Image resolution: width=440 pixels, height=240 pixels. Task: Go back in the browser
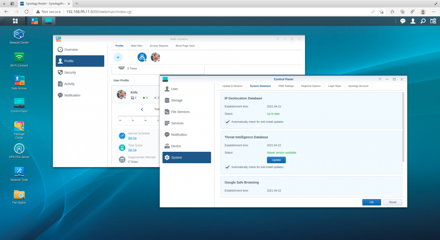pos(7,12)
